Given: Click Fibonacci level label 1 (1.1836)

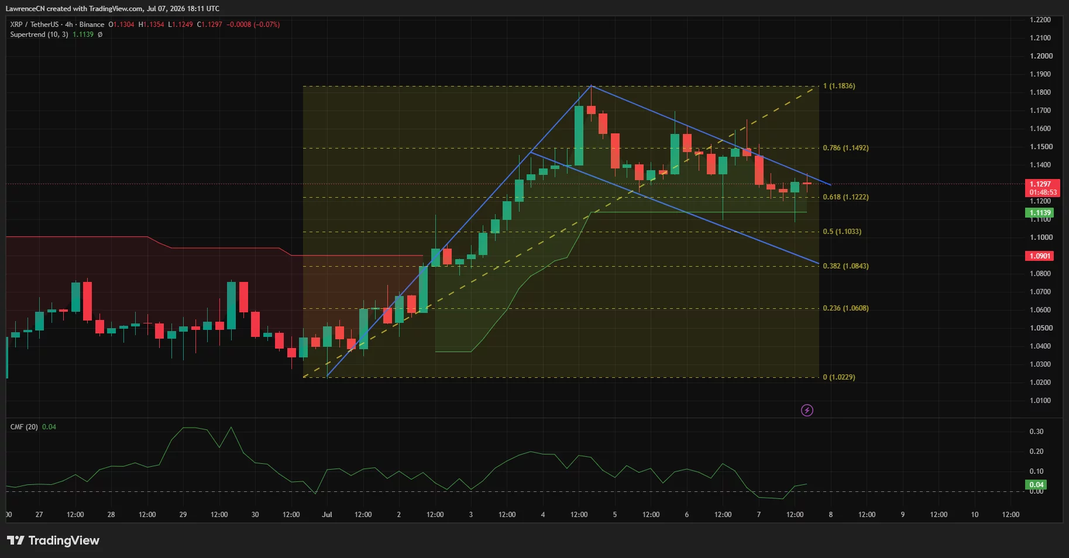Looking at the screenshot, I should (x=839, y=86).
